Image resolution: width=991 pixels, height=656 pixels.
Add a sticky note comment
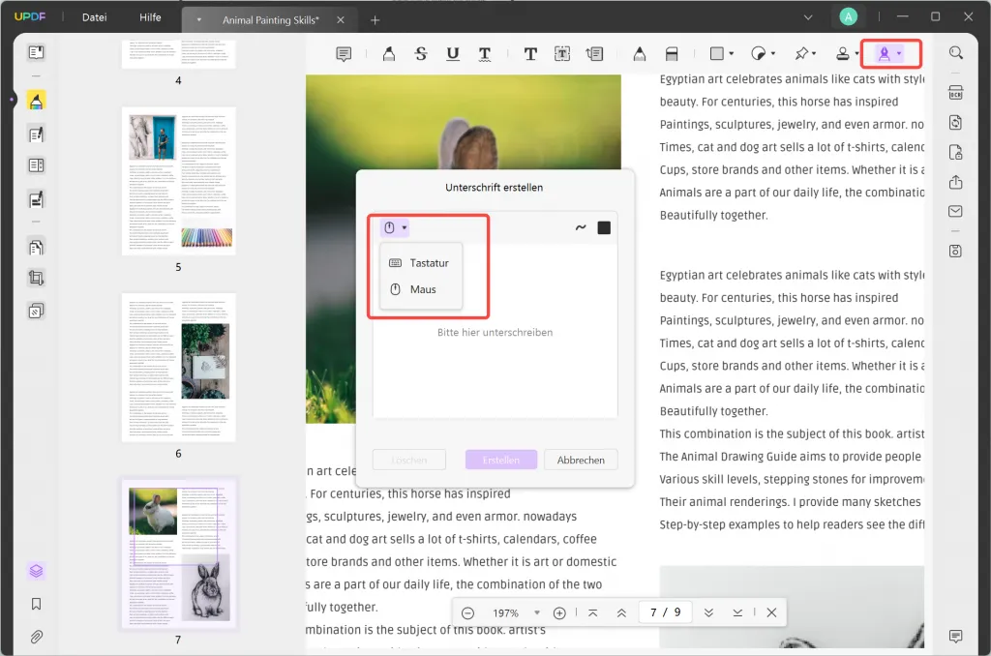(344, 54)
